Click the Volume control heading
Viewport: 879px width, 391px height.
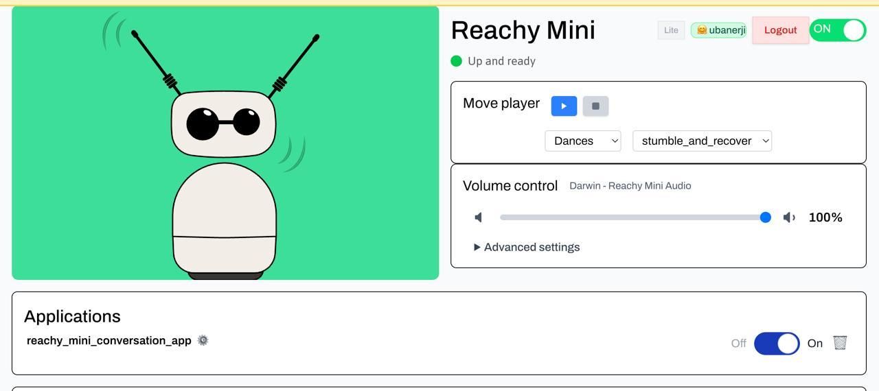tap(510, 186)
